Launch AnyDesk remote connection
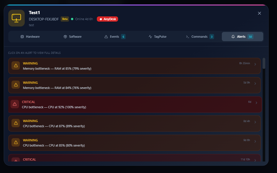The image size is (277, 173). pos(107,19)
